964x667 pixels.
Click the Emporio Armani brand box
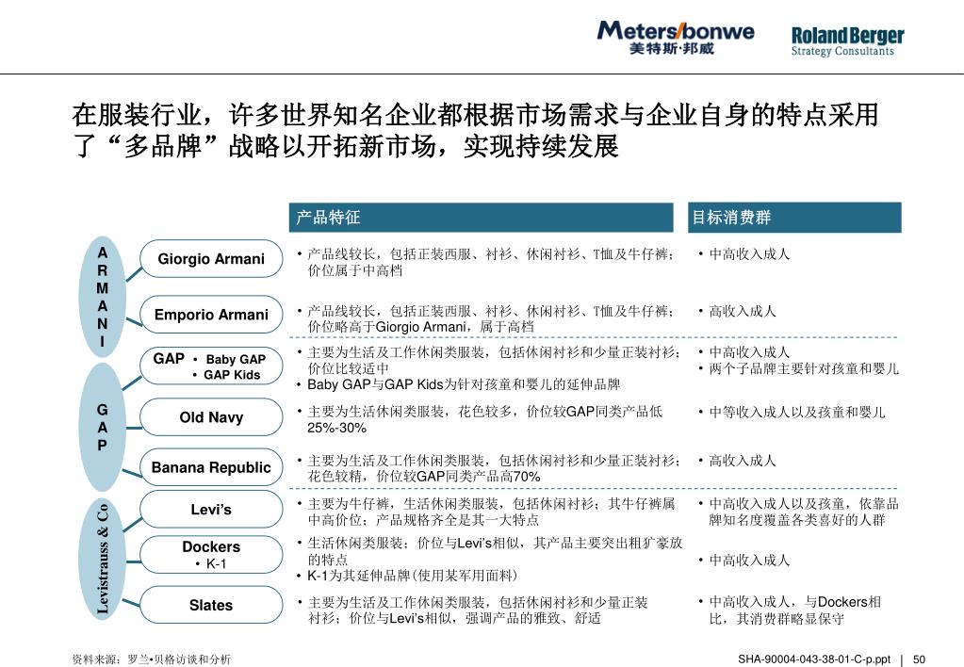point(211,315)
